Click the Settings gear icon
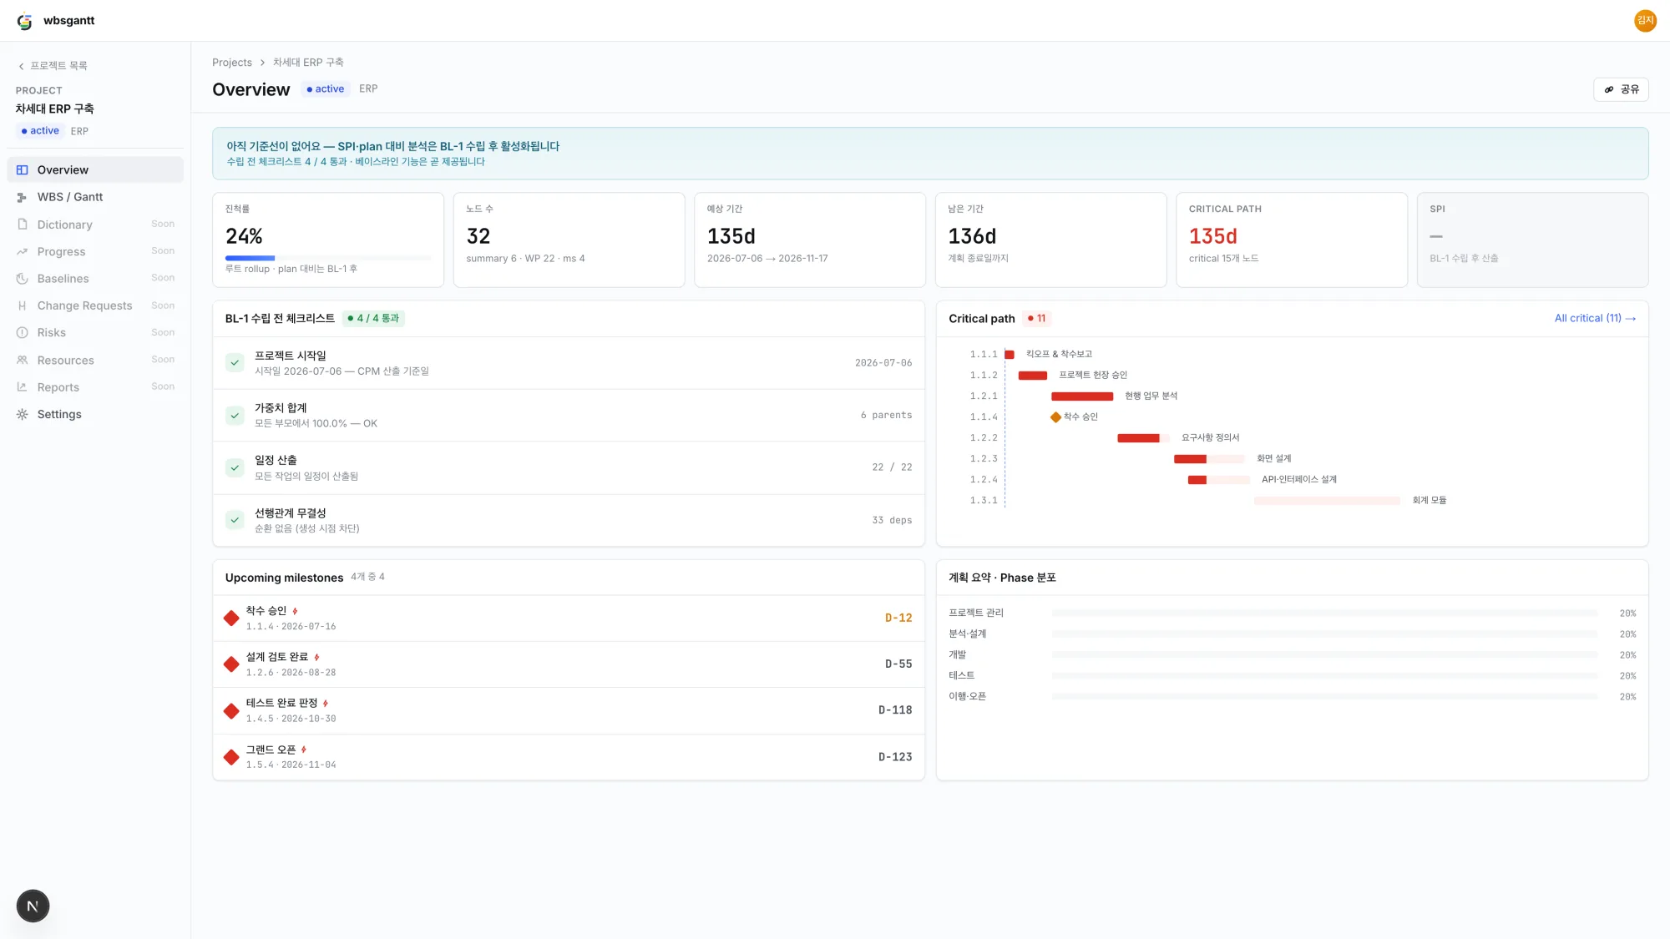The width and height of the screenshot is (1670, 939). point(23,415)
